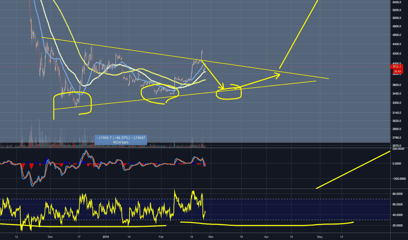408x240 pixels.
Task: Click the 5000.0 price axis label
Action: tap(397, 18)
